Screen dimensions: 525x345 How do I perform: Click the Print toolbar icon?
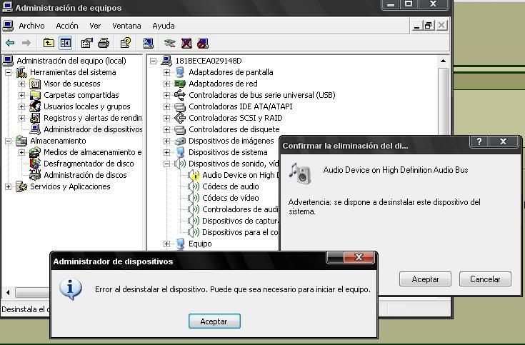[104, 44]
